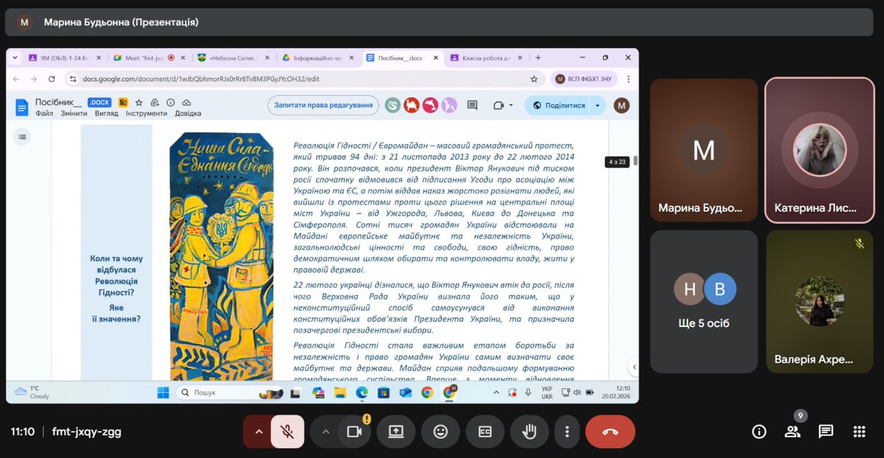Click the document vertical scrollbar thumb
This screenshot has height=458, width=884.
click(x=635, y=161)
